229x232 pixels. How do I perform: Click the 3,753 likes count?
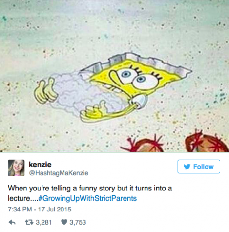(78, 222)
